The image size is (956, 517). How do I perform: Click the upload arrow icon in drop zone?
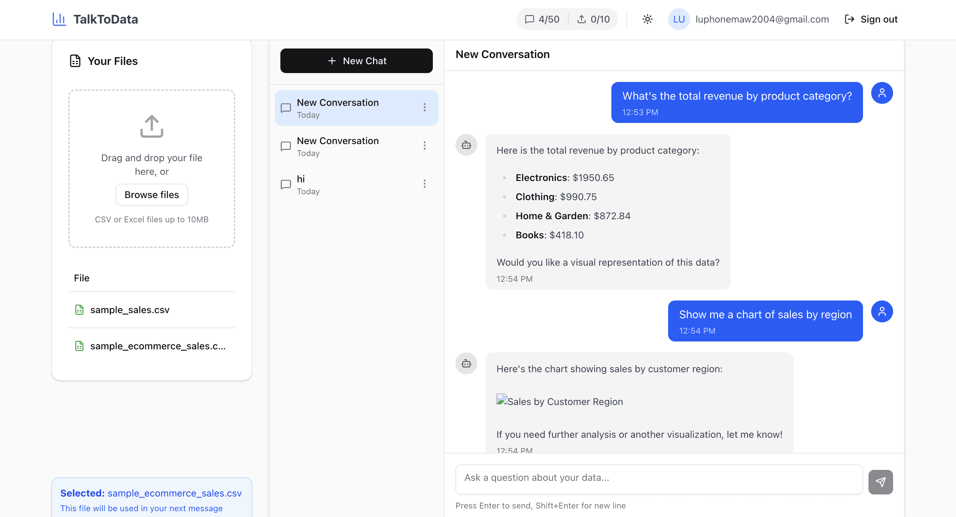click(x=151, y=126)
